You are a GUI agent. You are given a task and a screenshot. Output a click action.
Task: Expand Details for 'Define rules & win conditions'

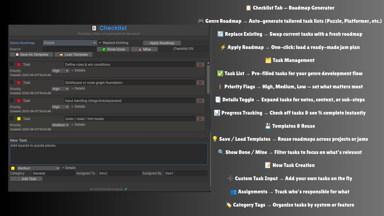tap(78, 70)
